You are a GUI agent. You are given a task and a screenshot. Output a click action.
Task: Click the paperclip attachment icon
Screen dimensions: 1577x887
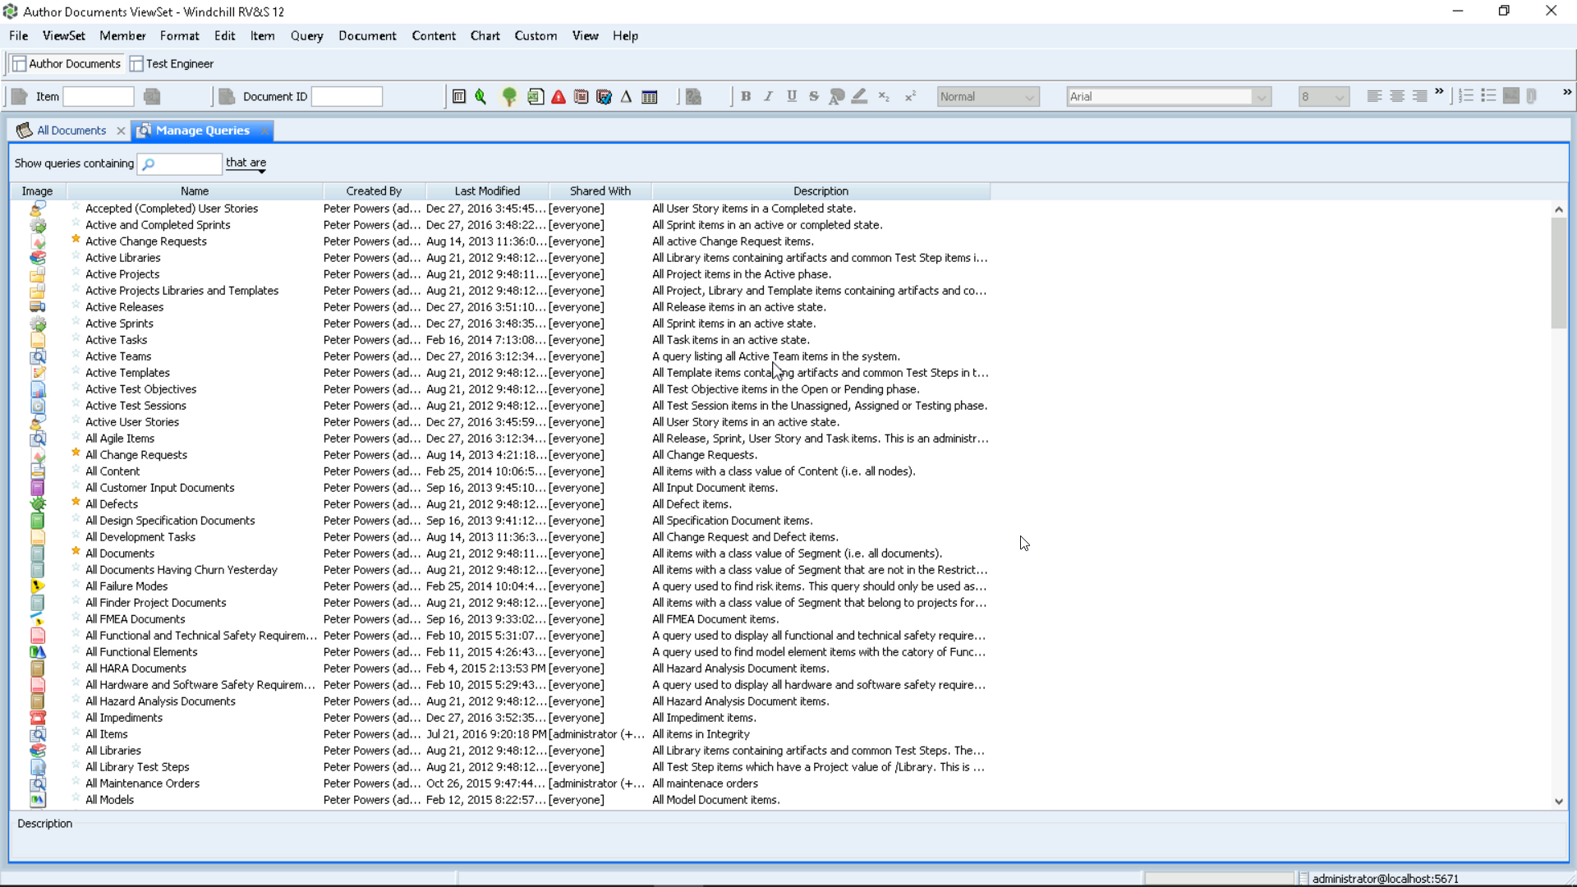tap(1532, 97)
